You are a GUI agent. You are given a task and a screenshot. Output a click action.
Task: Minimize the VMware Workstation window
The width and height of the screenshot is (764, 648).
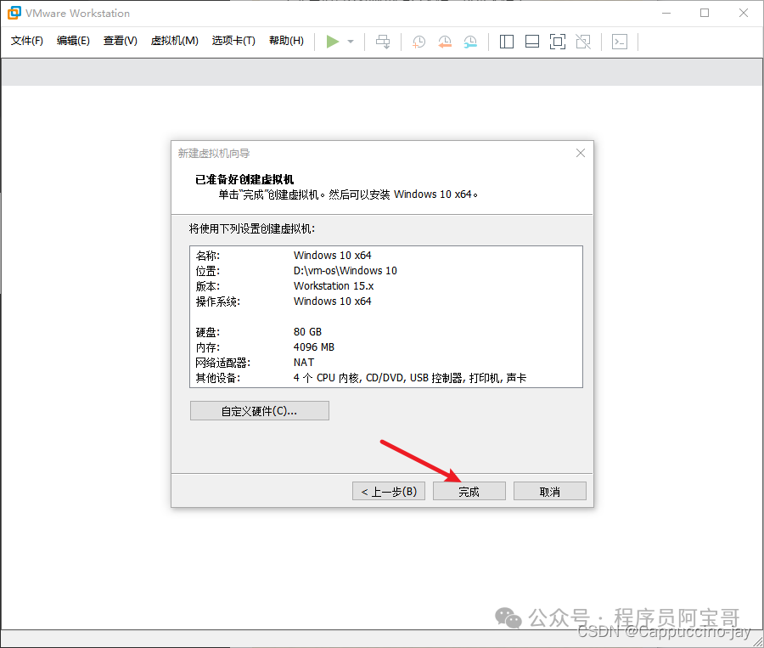[666, 14]
